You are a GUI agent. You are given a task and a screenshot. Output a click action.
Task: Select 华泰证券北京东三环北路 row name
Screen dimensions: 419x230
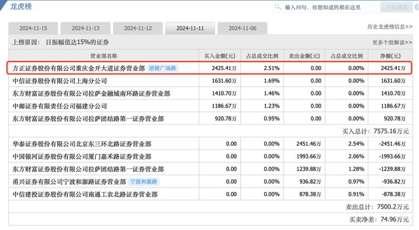pyautogui.click(x=82, y=144)
